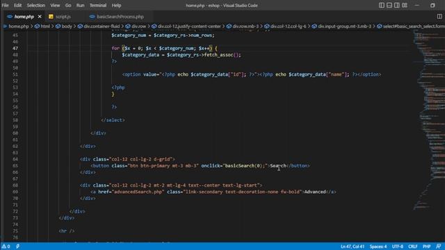Click the "<?php" tag on line 53

pos(118,87)
